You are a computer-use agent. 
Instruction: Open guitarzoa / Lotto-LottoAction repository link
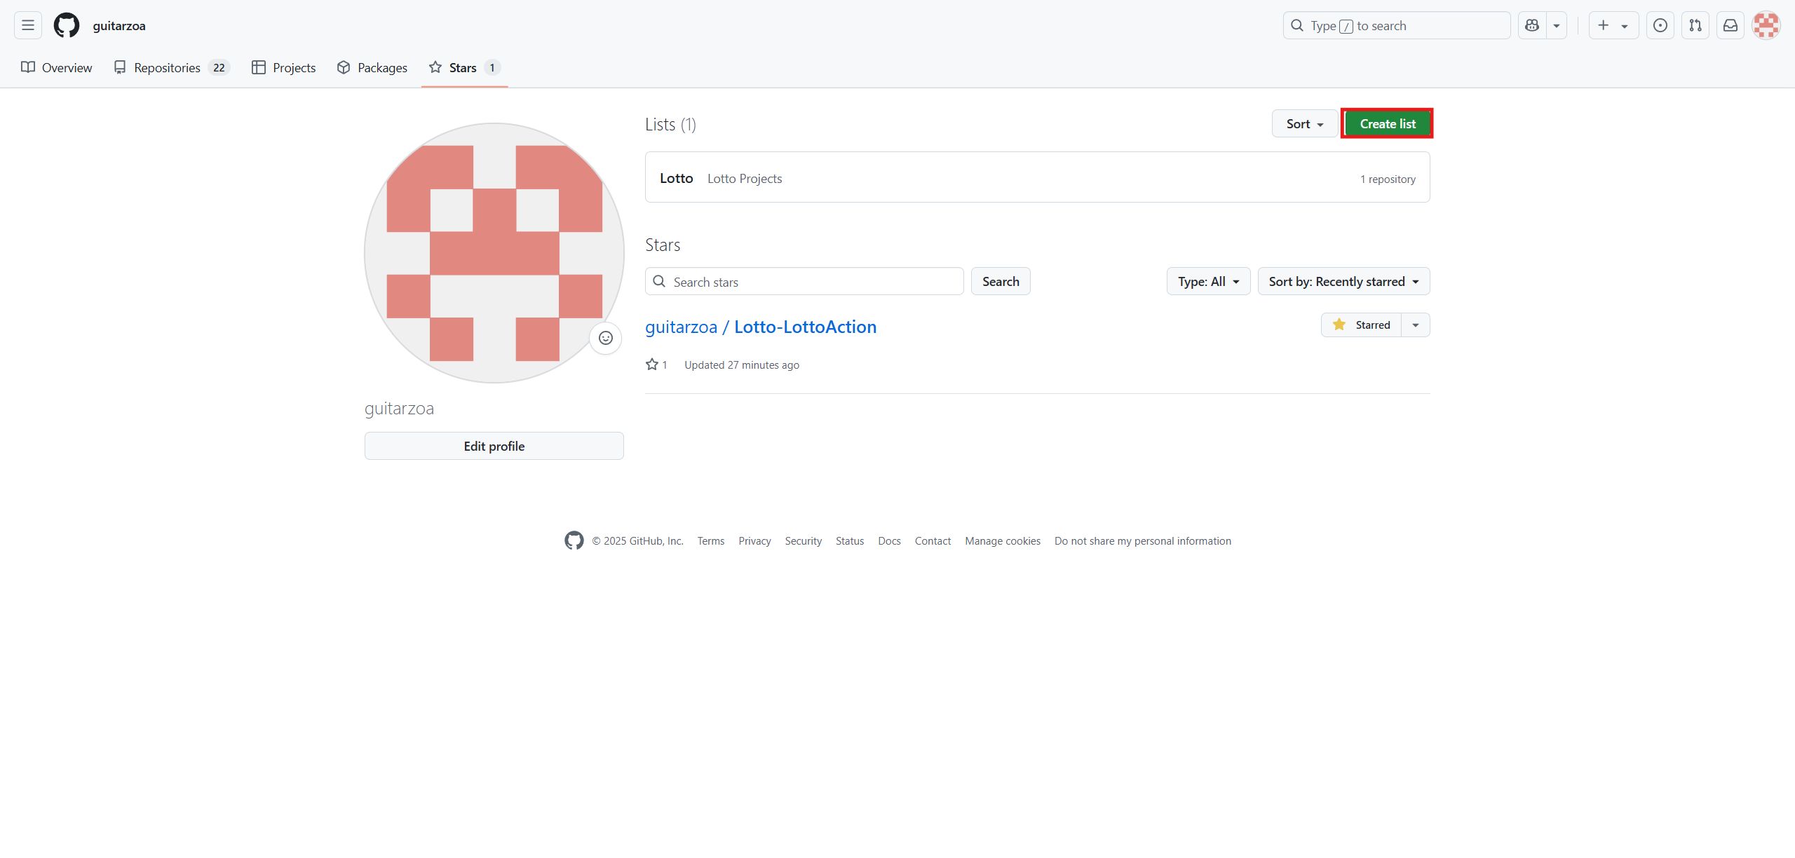[761, 327]
